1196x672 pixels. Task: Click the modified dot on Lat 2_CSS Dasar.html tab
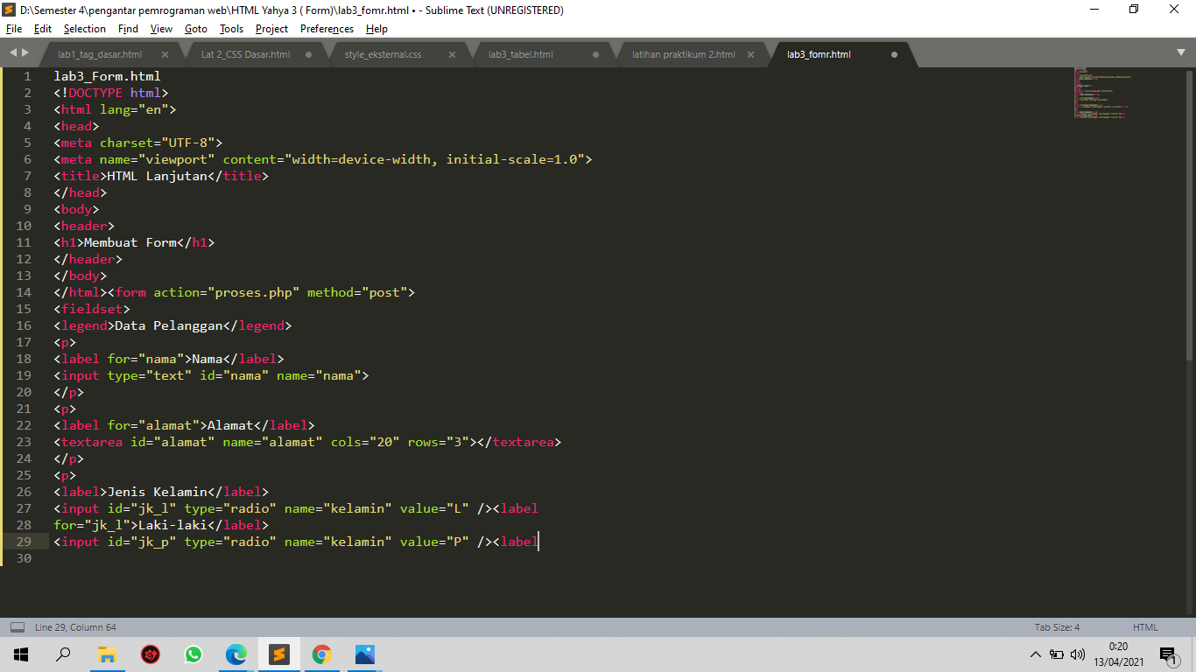(307, 53)
